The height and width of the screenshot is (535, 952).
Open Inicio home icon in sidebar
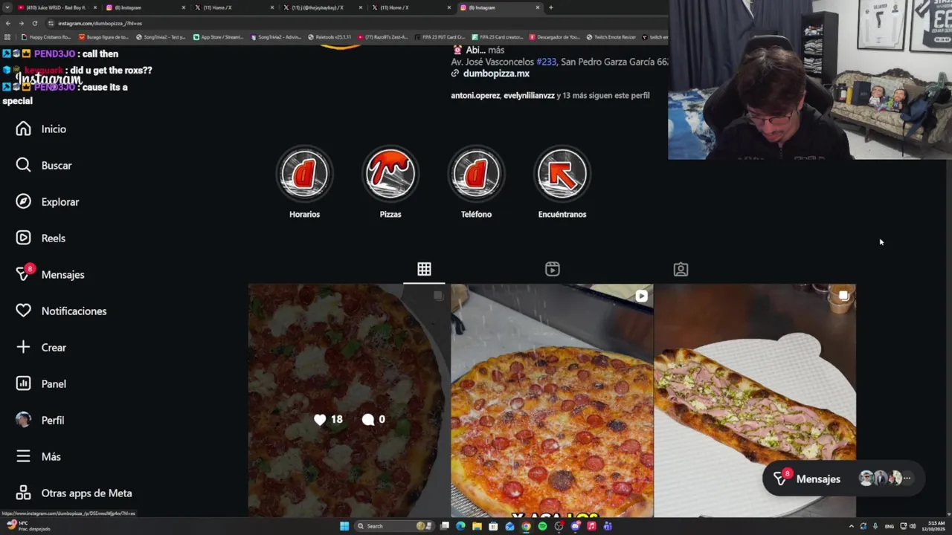(x=23, y=129)
